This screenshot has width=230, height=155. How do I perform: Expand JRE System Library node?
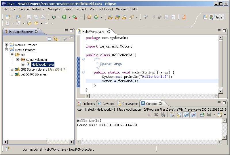[12, 69]
